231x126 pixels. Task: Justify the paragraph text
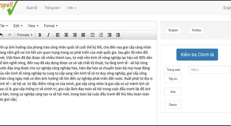tap(83, 35)
